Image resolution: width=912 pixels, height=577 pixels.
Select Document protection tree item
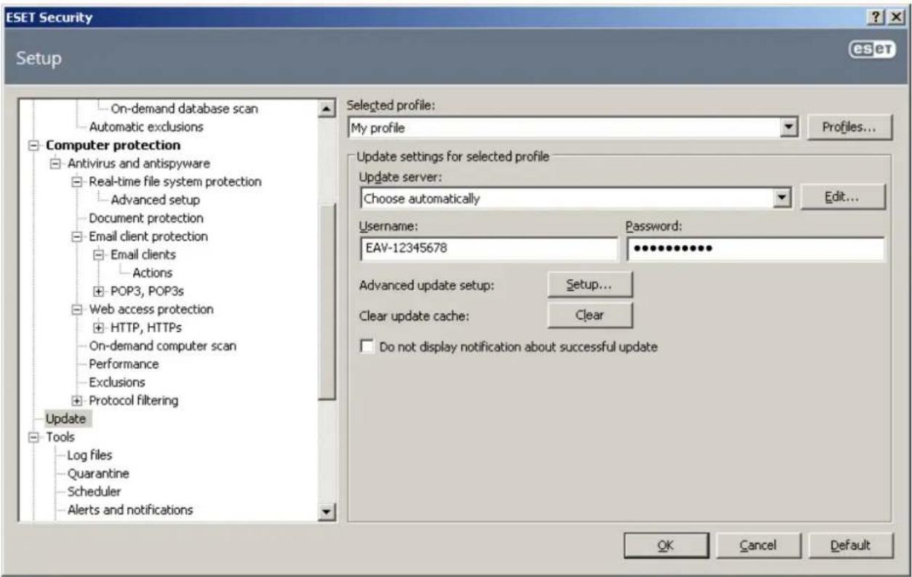tap(146, 218)
